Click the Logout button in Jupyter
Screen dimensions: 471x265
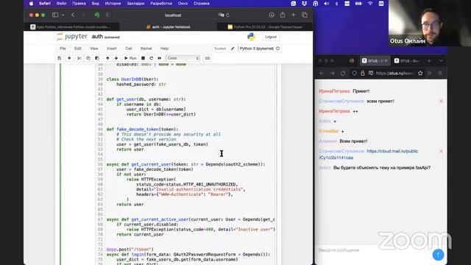pos(271,37)
